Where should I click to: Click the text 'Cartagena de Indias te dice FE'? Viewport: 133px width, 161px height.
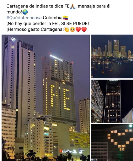38,6
